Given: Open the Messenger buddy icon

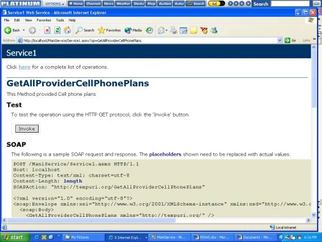Looking at the screenshot, I should (214, 30).
